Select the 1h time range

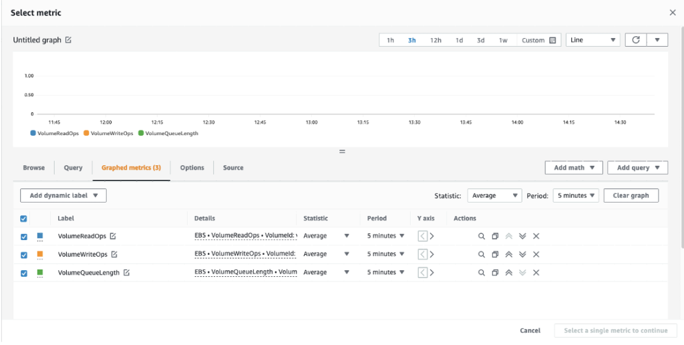coord(390,40)
